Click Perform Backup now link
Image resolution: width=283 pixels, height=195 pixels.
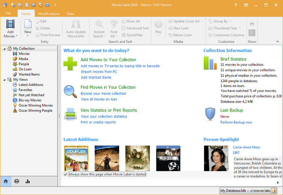236,122
